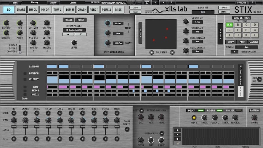This screenshot has height=148, width=263.
Task: Click the RAND button
Action: tap(224, 8)
